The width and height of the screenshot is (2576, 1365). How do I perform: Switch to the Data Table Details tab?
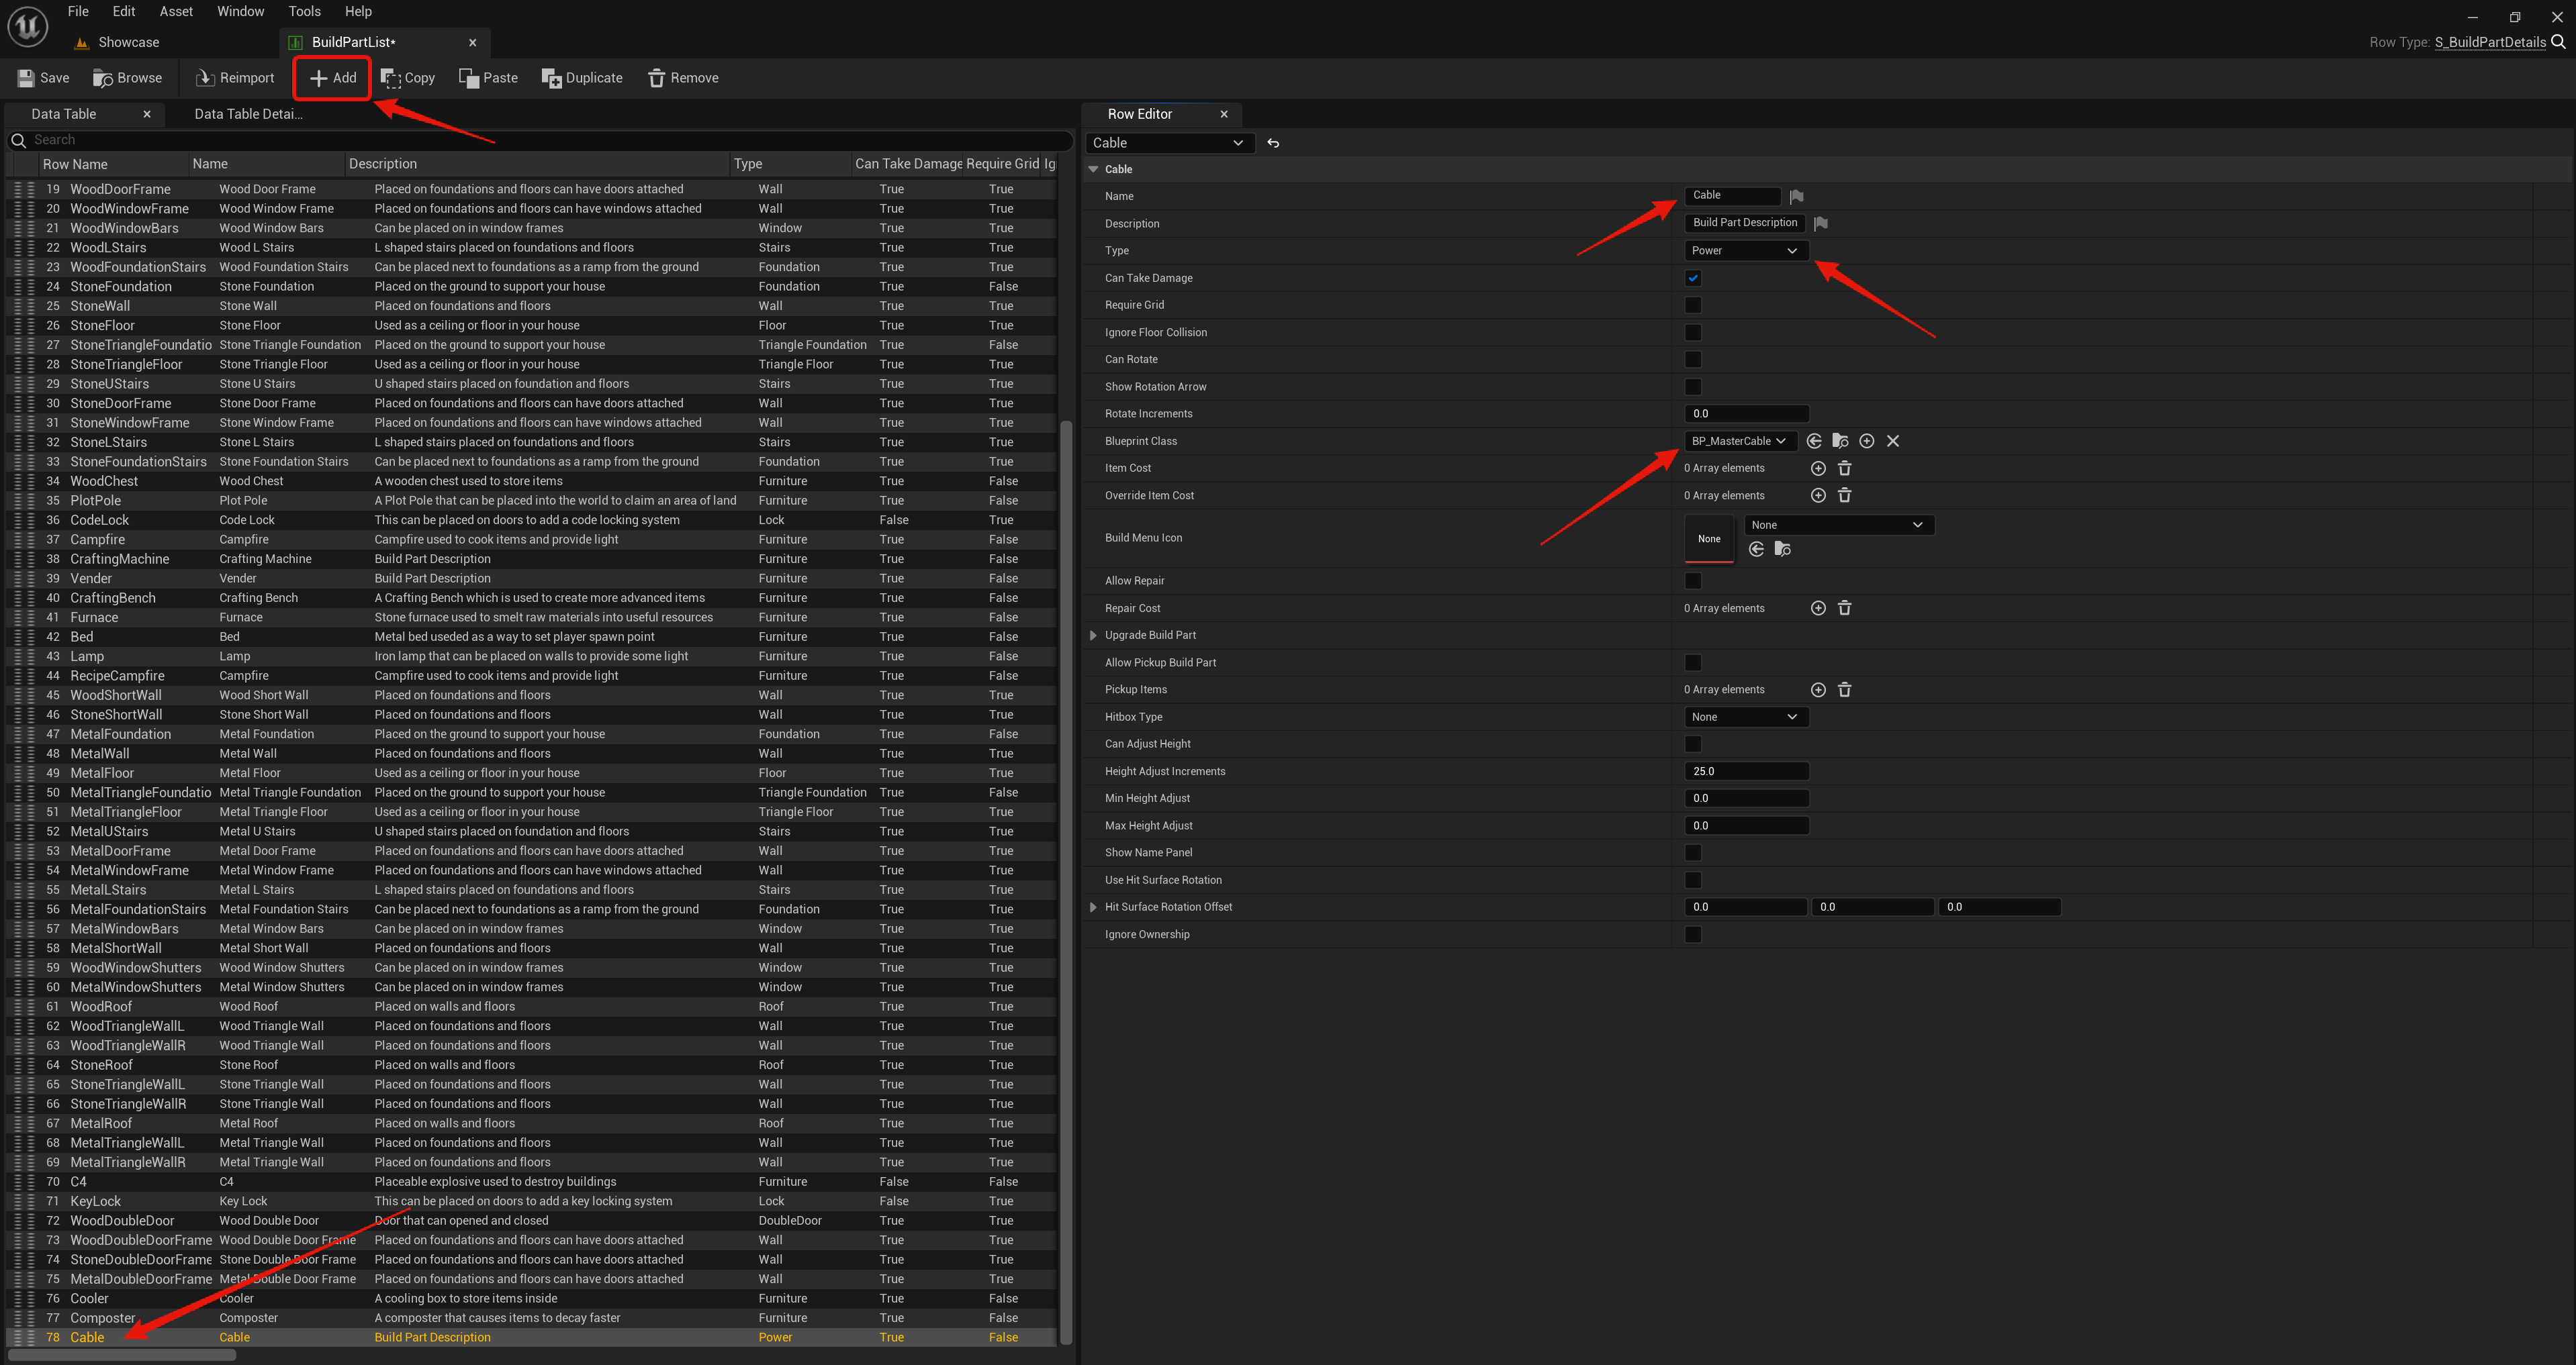(x=248, y=114)
